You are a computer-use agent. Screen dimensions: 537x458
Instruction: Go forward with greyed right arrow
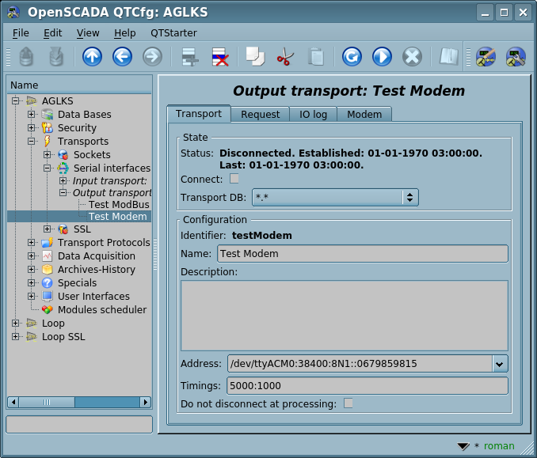point(152,56)
